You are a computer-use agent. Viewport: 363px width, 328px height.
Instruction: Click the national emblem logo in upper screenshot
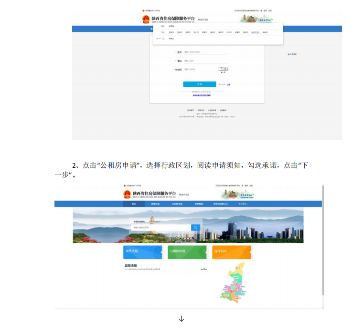tap(146, 19)
